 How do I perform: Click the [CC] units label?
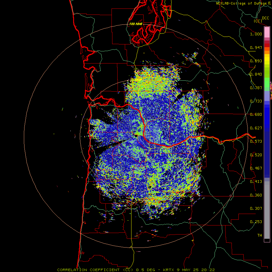258,21
